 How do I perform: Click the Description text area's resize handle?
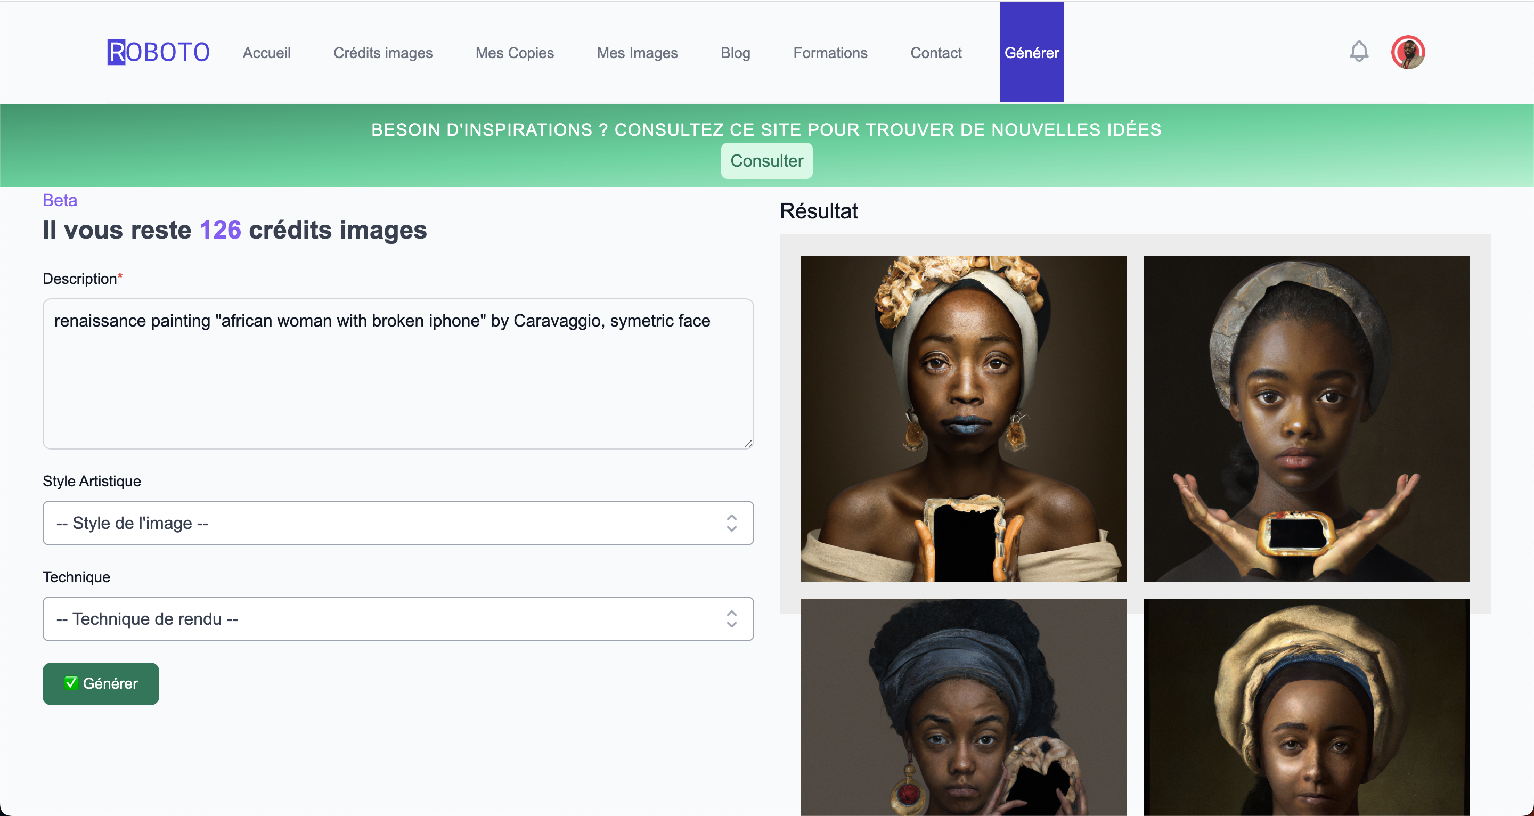coord(748,443)
